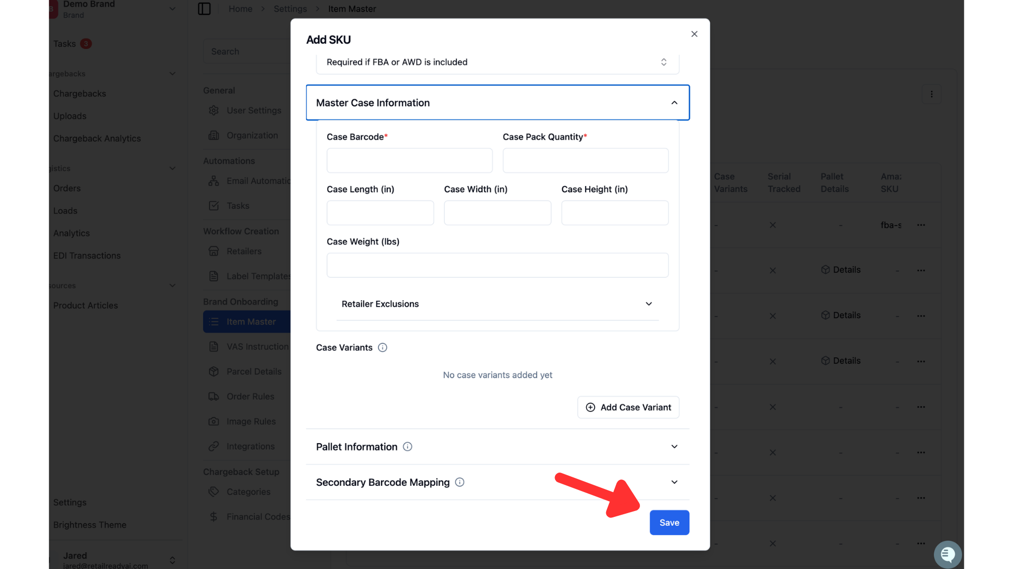Click the Parcel Details box icon
Viewport: 1013px width, 569px height.
pyautogui.click(x=214, y=371)
